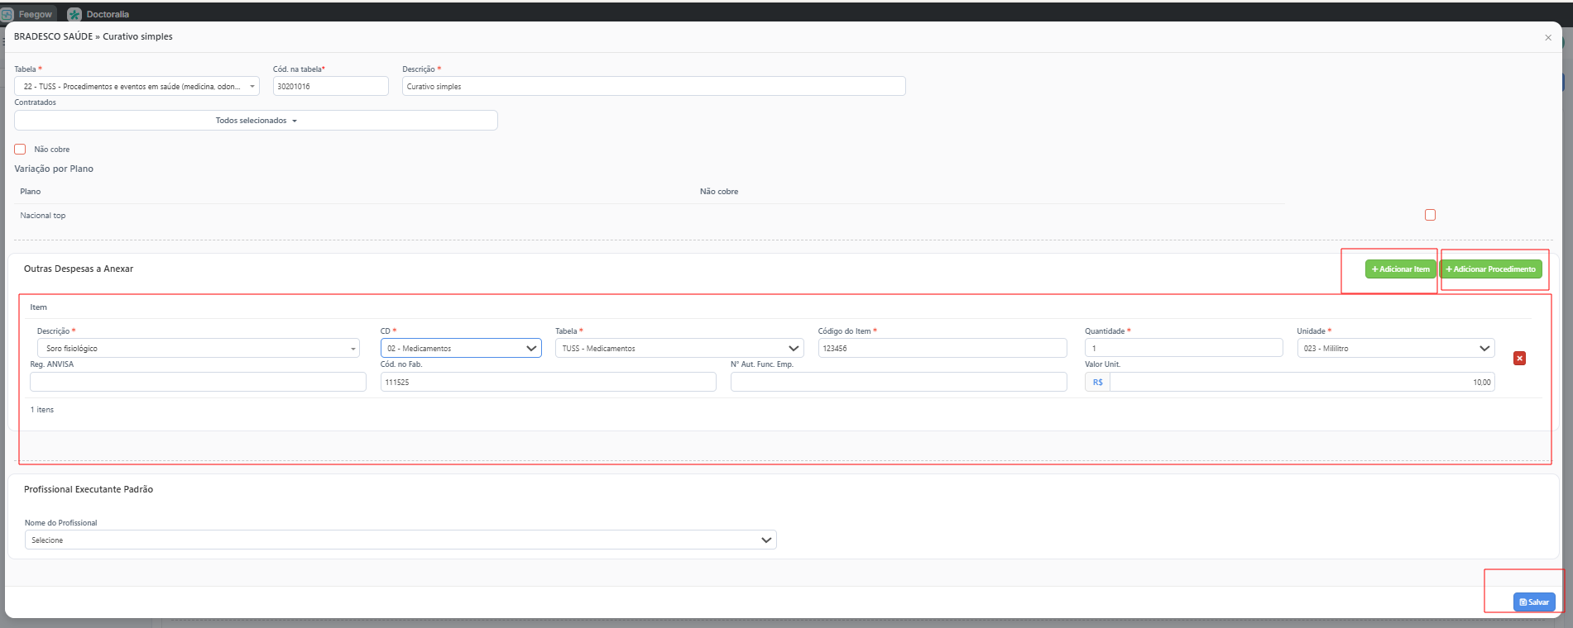Switch to the Feegow browser tab
This screenshot has width=1573, height=628.
click(28, 14)
